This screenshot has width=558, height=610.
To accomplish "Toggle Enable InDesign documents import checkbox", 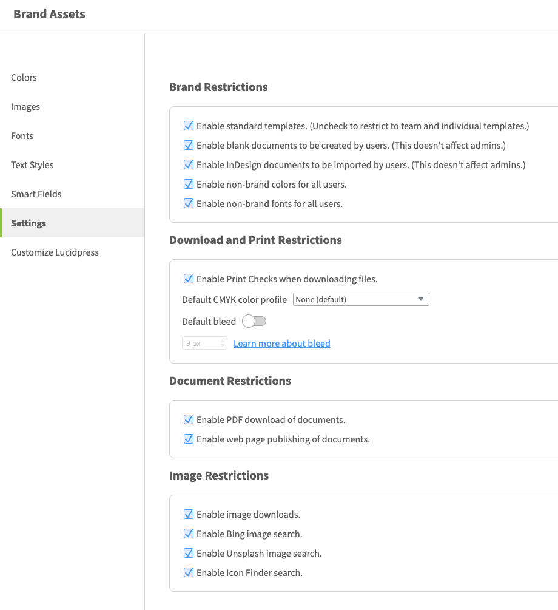I will point(189,164).
